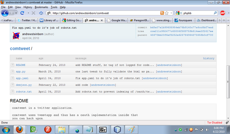This screenshot has width=230, height=134.
Task: Switch to the Twitter tab
Action: (27, 20)
